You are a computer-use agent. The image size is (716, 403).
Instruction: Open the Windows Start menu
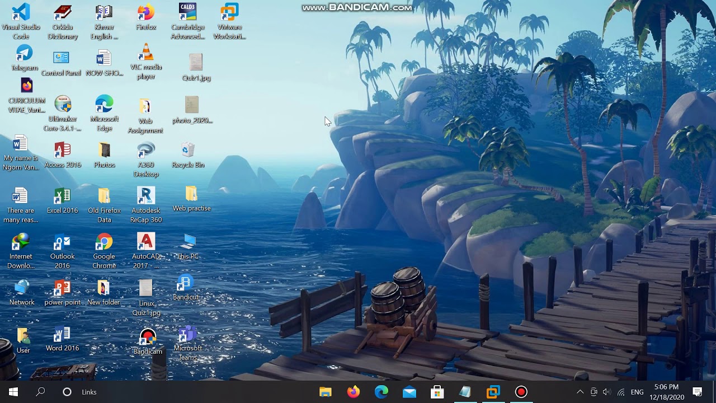(13, 392)
